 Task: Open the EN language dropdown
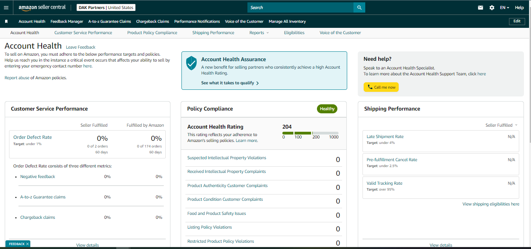(504, 7)
